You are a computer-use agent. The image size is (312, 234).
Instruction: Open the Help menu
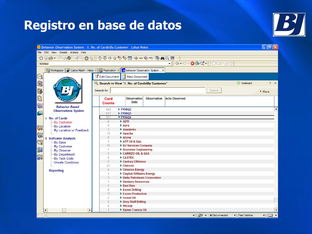(x=83, y=52)
